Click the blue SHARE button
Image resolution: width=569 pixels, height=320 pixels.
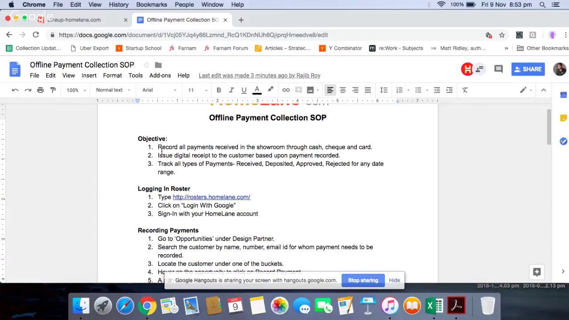(x=528, y=69)
